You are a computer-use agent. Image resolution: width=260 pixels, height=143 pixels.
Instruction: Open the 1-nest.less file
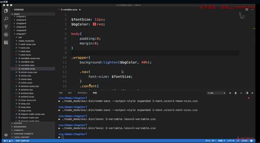tap(24, 51)
